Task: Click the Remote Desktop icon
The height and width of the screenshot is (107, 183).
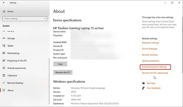Action: point(4,83)
